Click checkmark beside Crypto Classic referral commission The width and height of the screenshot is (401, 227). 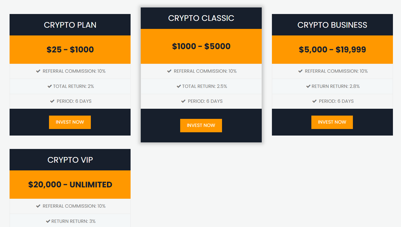(x=169, y=71)
